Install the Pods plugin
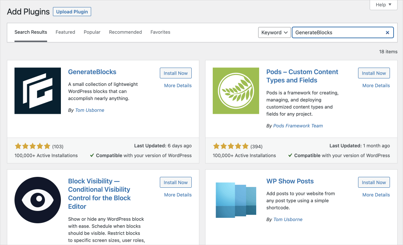This screenshot has width=403, height=245. [374, 73]
